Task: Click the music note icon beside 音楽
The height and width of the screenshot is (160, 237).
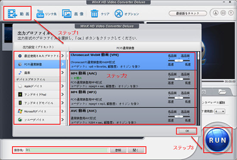Action: [x=20, y=73]
